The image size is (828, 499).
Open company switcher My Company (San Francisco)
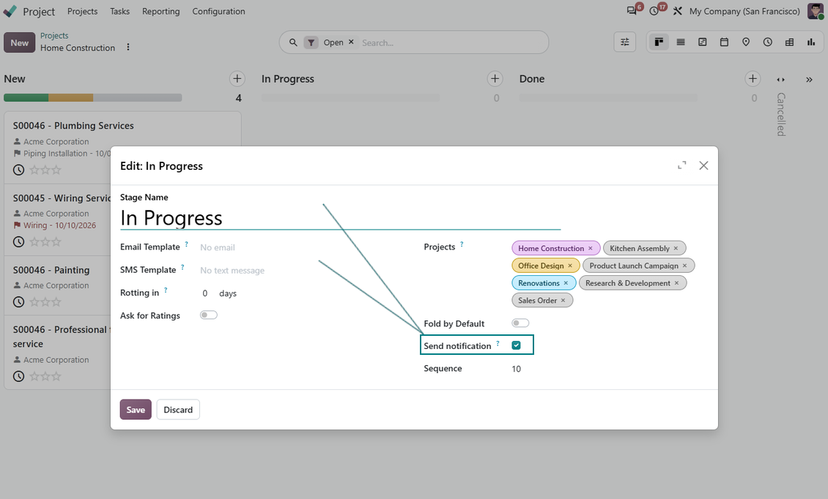[744, 11]
